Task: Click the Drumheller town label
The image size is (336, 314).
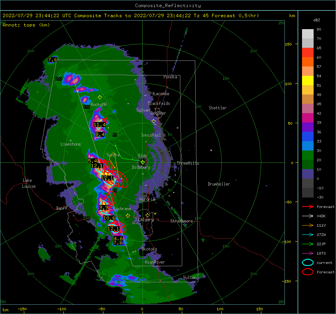Action: pos(219,184)
